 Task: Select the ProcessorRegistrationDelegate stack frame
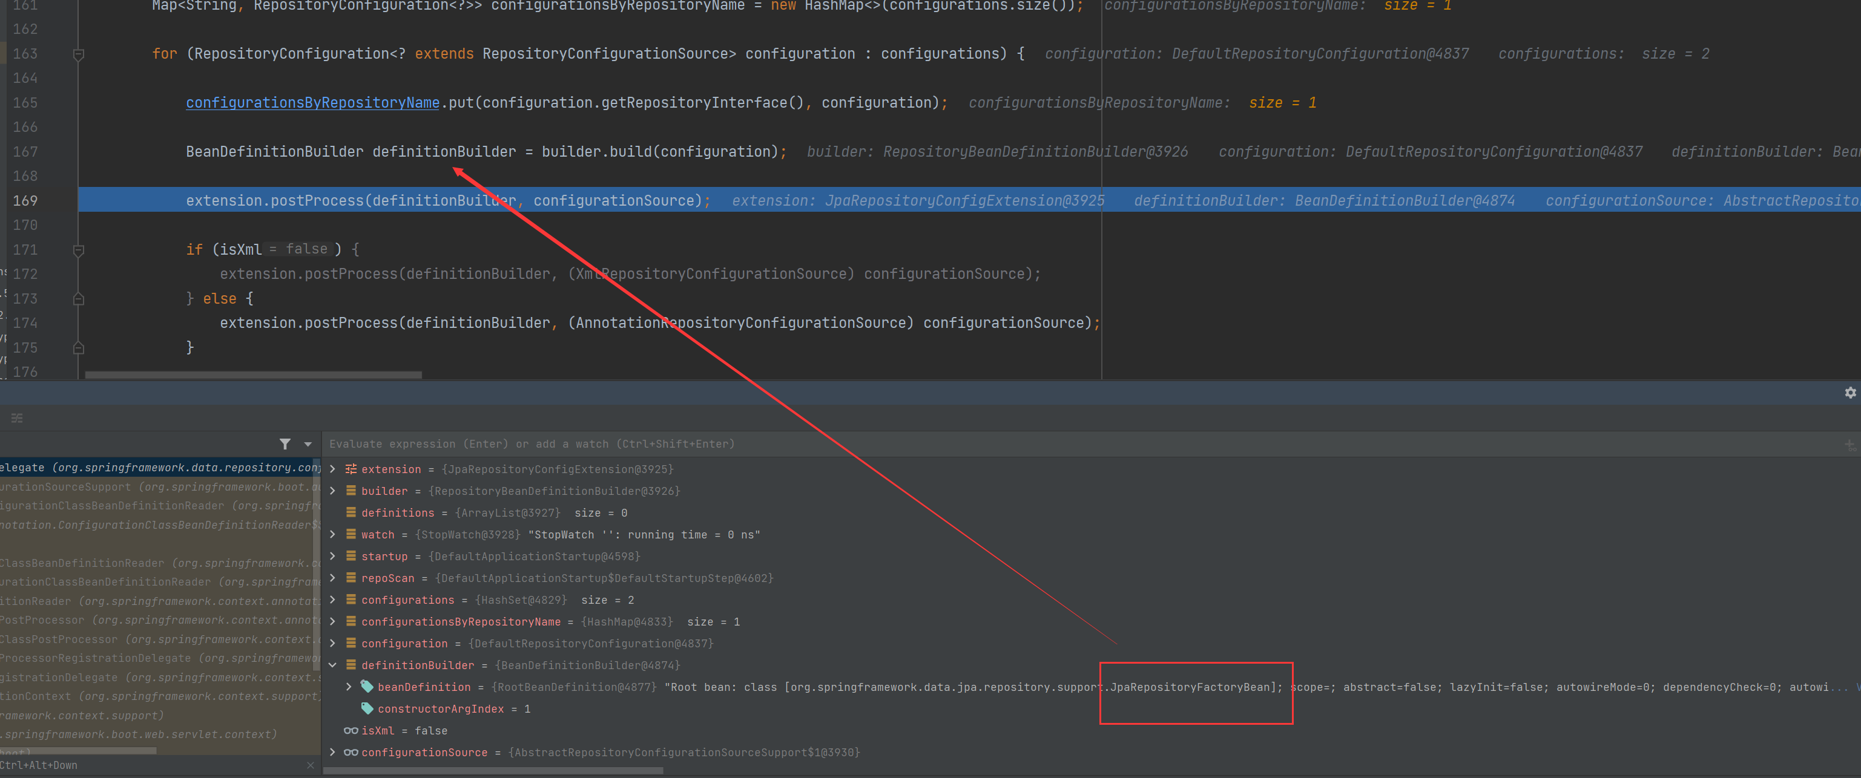(x=159, y=658)
